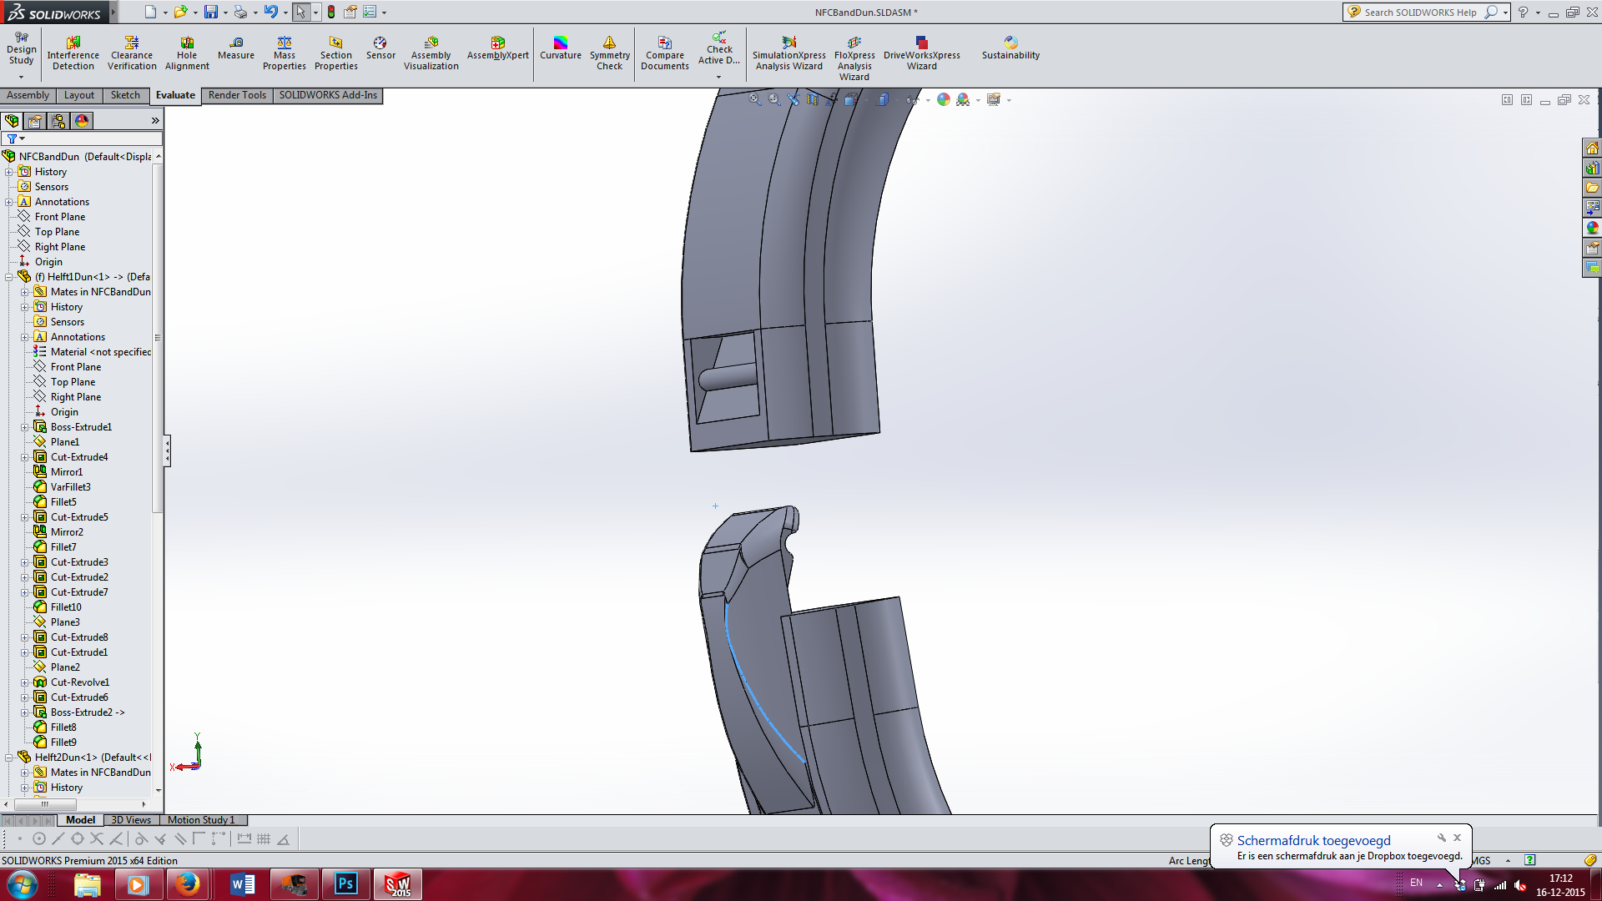This screenshot has width=1602, height=901.
Task: Open Sustainability tool
Action: point(1010,48)
